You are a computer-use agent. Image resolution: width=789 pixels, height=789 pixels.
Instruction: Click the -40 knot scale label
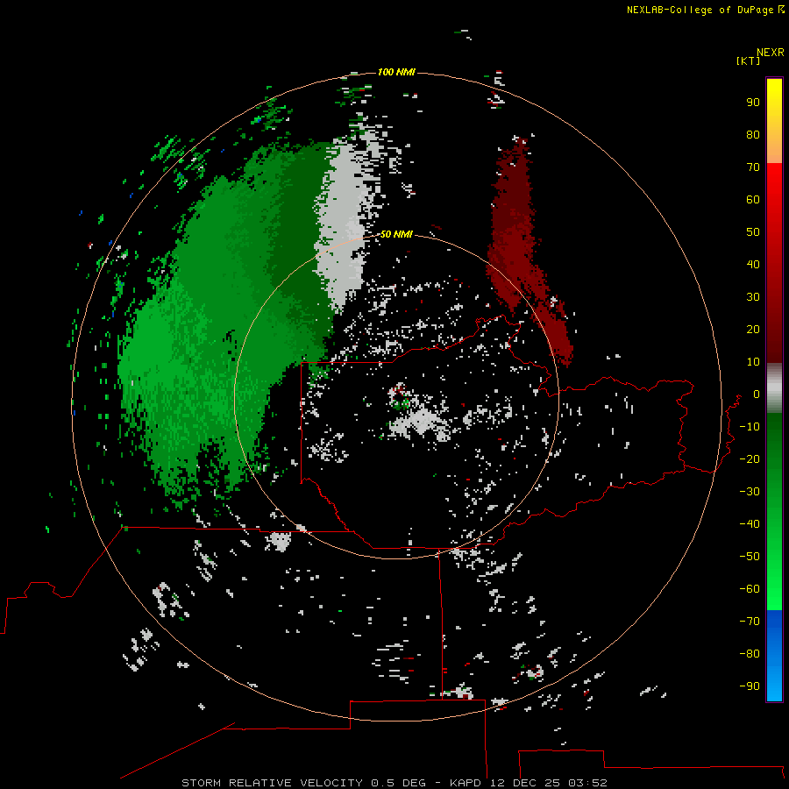[750, 524]
